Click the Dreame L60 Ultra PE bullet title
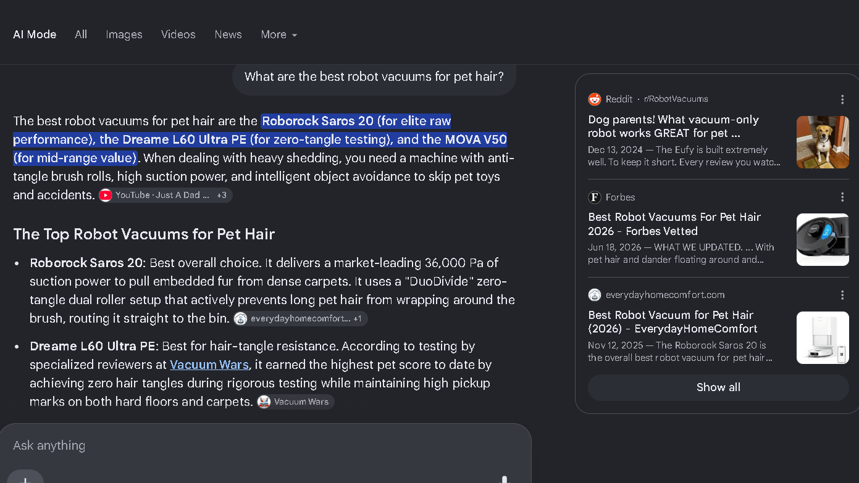This screenshot has width=859, height=483. tap(94, 346)
